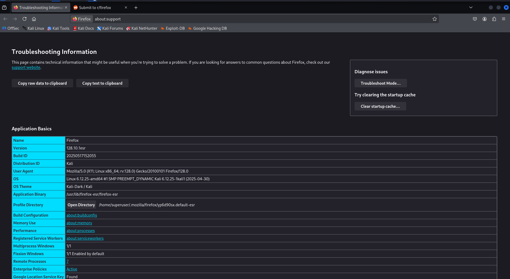Viewport: 510px width, 279px height.
Task: Open the about:memory link
Action: tap(79, 223)
